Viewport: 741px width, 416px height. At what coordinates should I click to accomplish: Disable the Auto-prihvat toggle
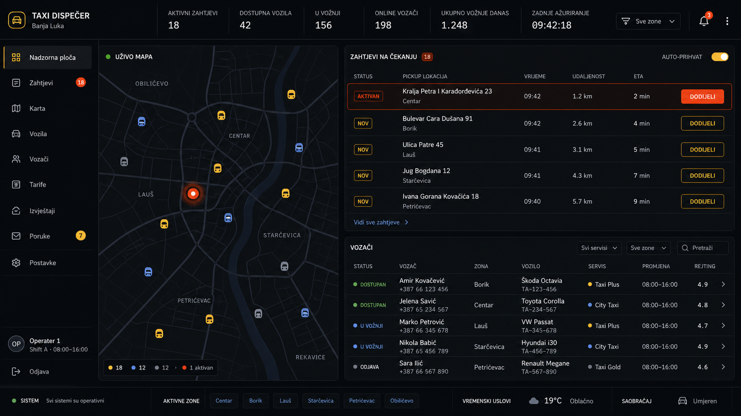click(x=720, y=57)
